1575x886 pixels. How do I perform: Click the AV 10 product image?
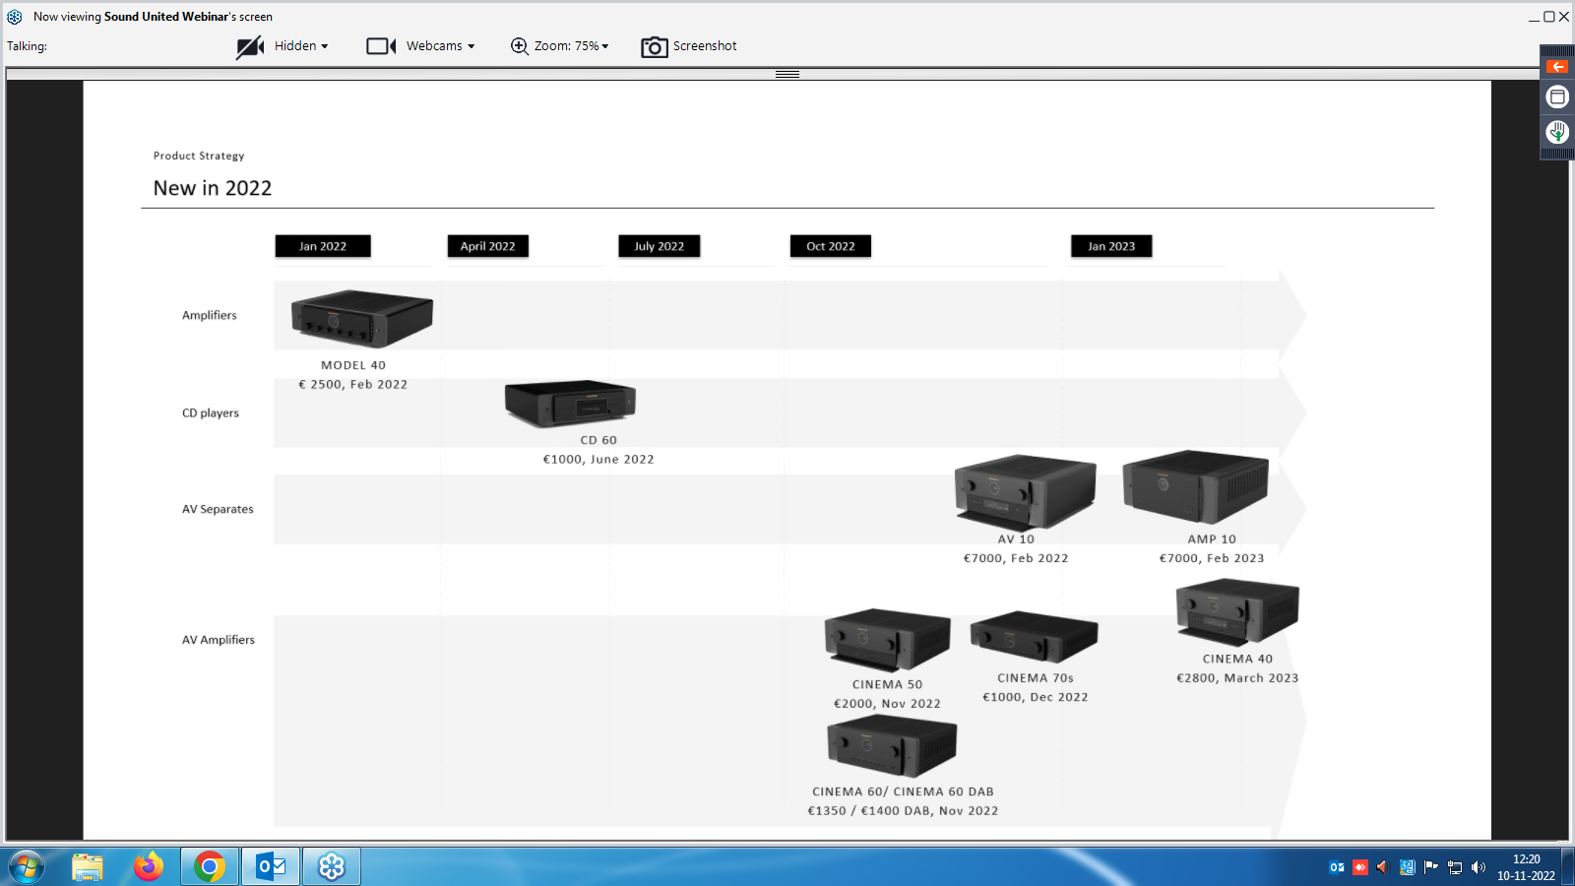[x=1025, y=492]
